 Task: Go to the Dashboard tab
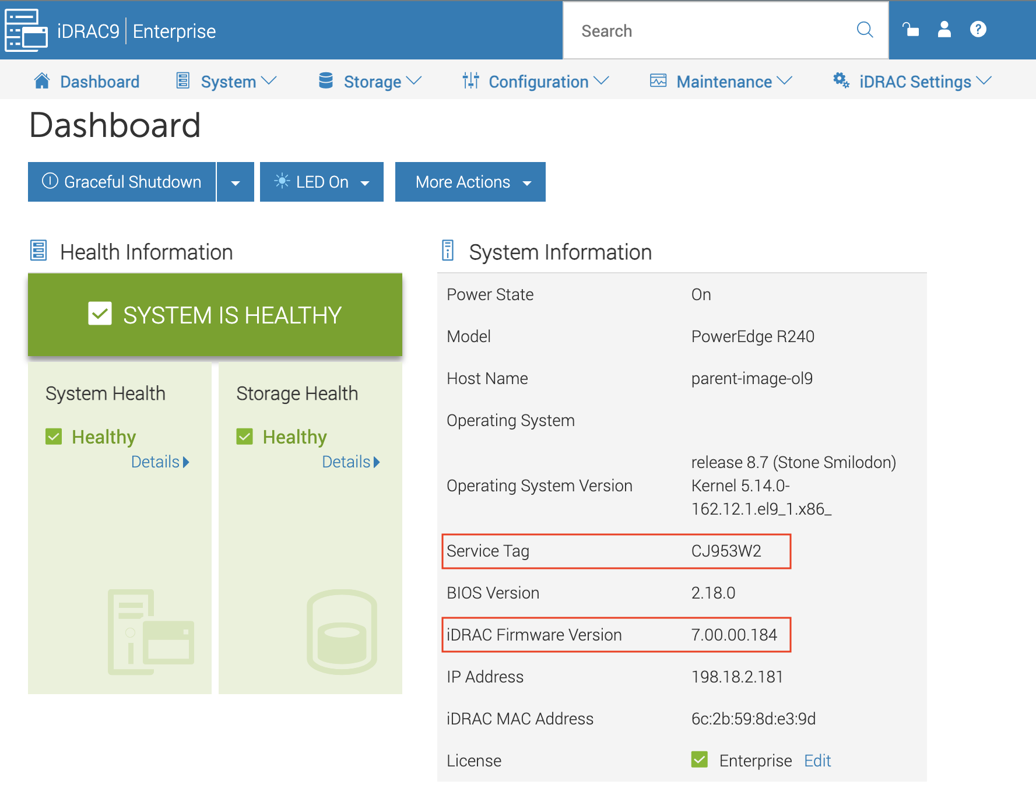pos(87,82)
